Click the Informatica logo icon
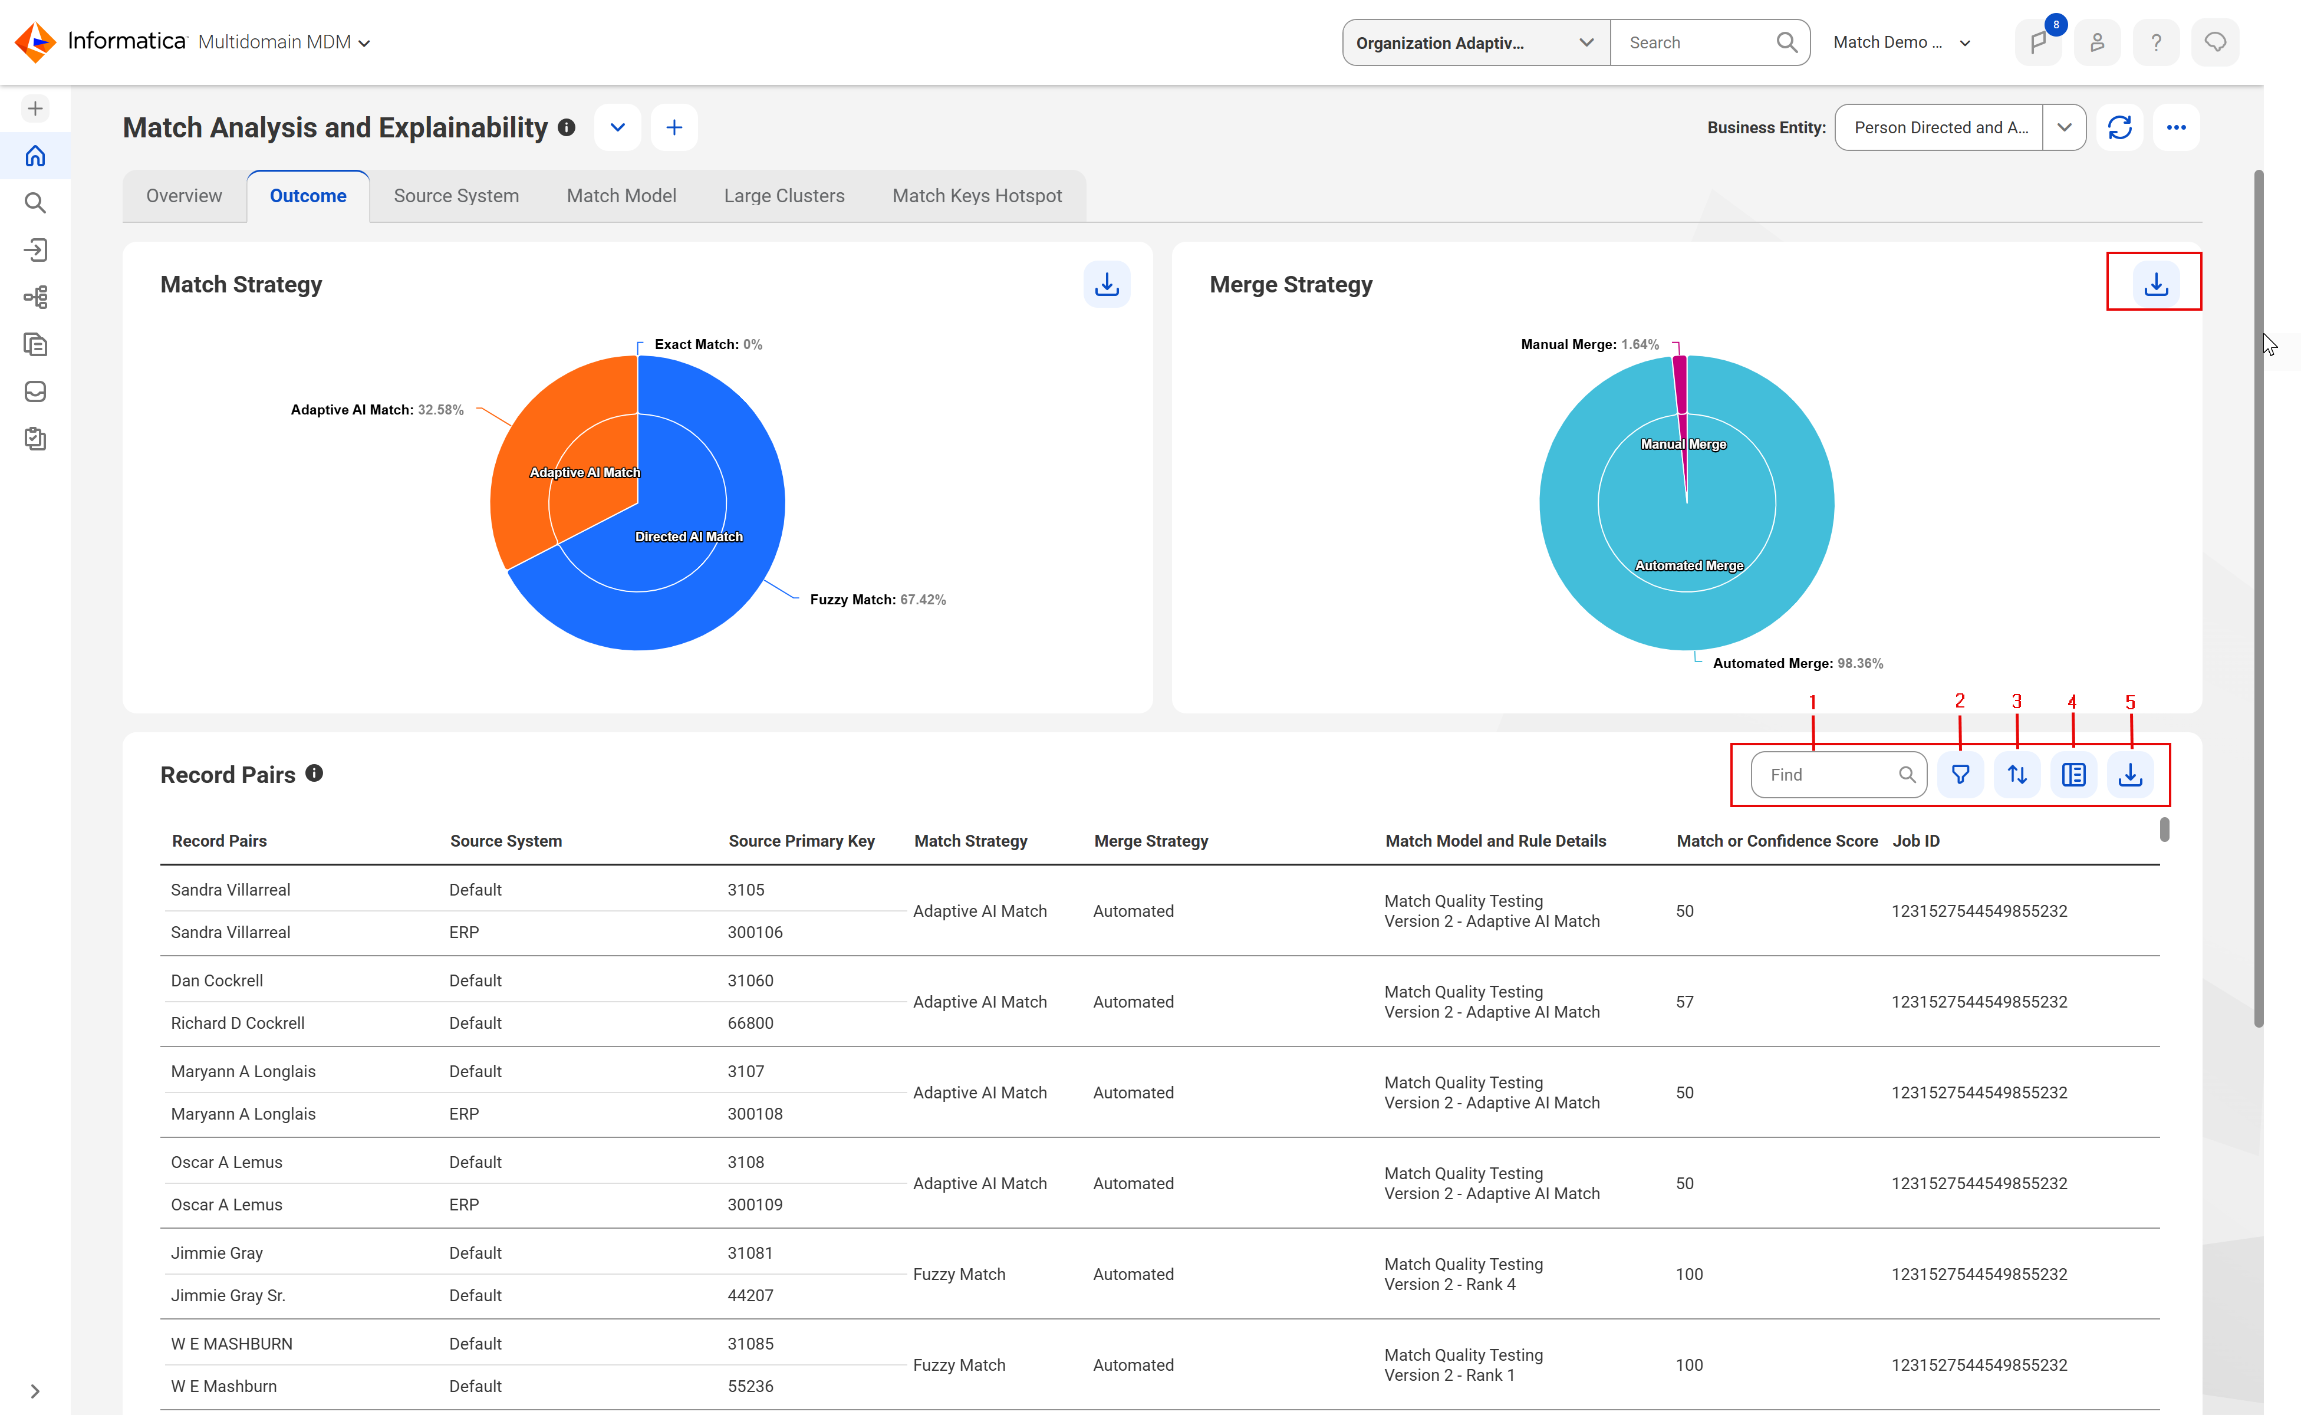The height and width of the screenshot is (1415, 2301). (35, 42)
